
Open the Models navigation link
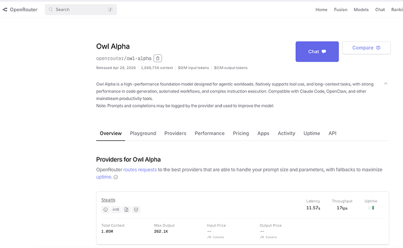pyautogui.click(x=361, y=9)
